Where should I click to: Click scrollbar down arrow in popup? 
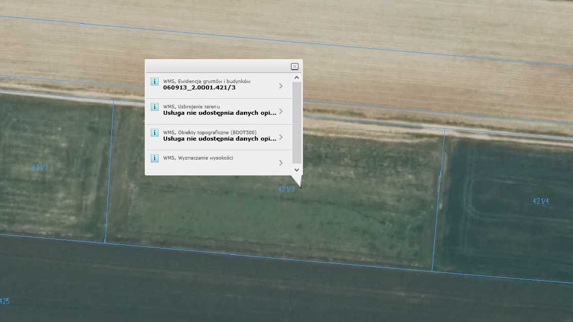click(297, 170)
